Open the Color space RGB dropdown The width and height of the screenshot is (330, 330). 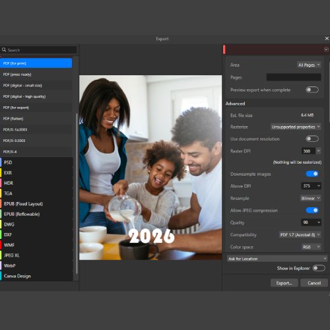tap(311, 247)
